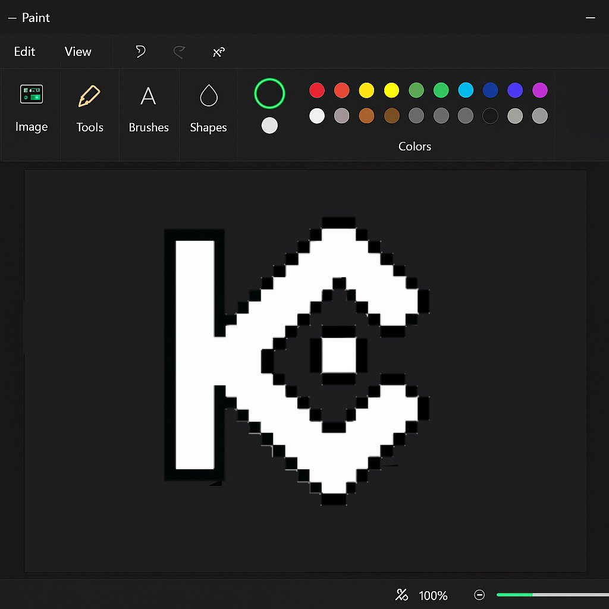Choose the bright lemon yellow swatch
Screen dimensions: 609x609
point(391,90)
